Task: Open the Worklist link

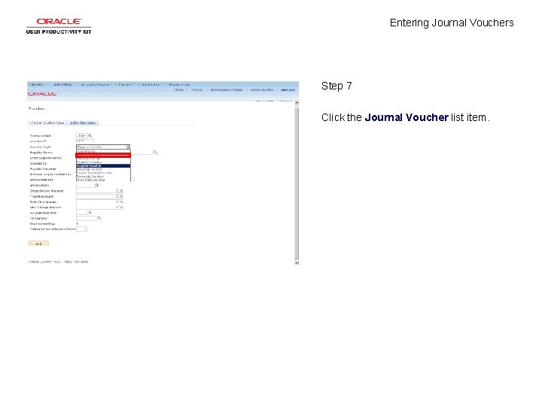Action: click(196, 89)
